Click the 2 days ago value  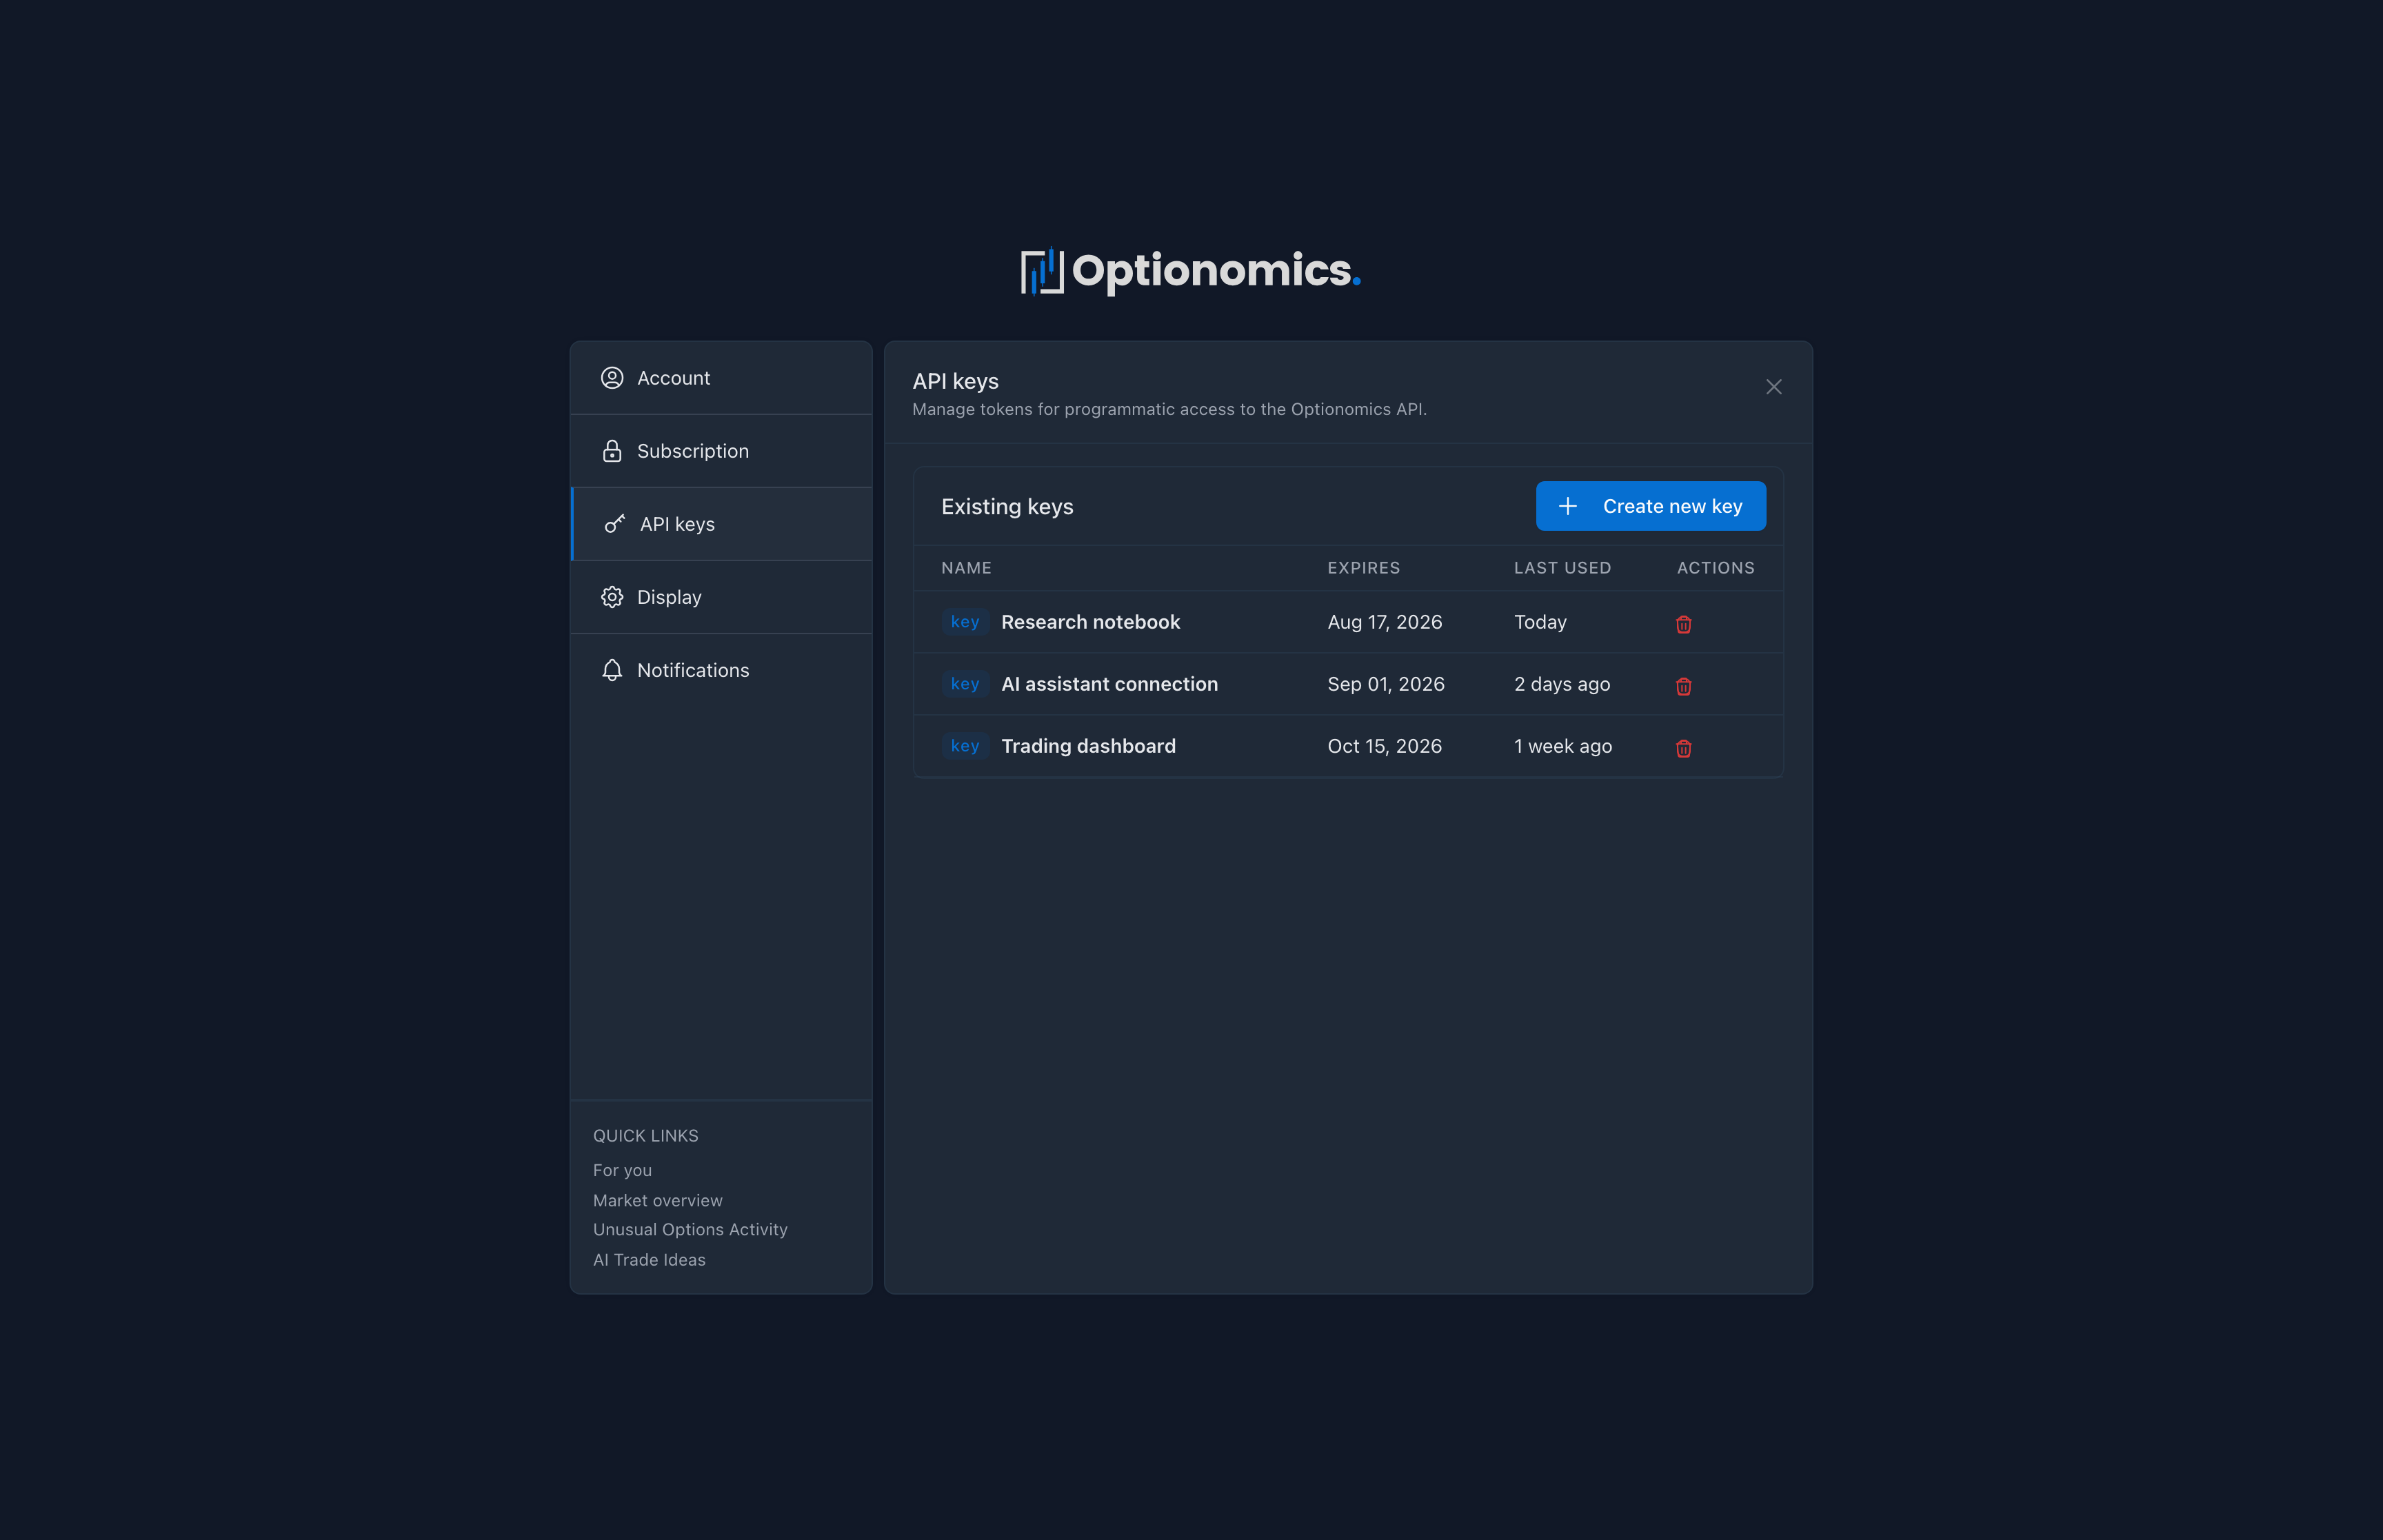1561,684
